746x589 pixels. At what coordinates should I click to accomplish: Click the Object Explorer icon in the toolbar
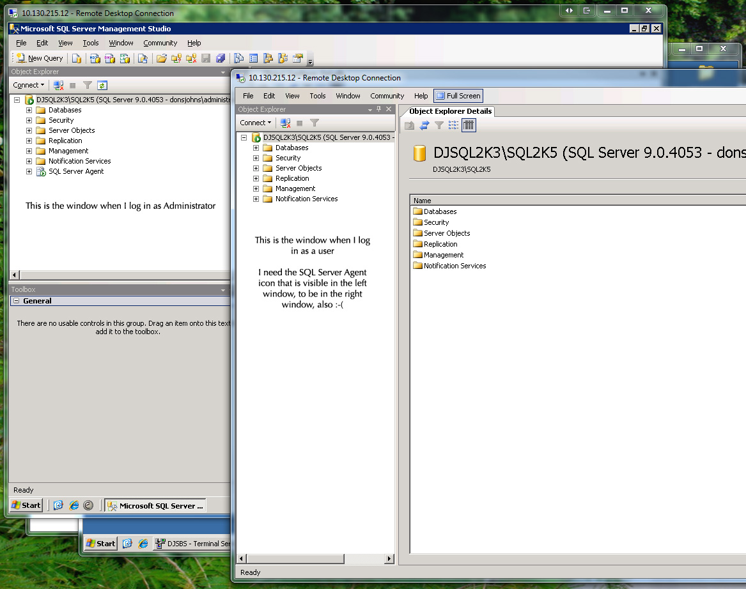pos(268,58)
